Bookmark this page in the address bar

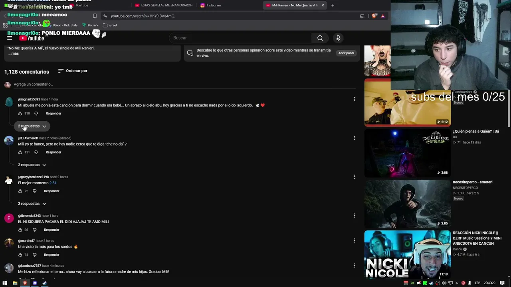coord(95,16)
